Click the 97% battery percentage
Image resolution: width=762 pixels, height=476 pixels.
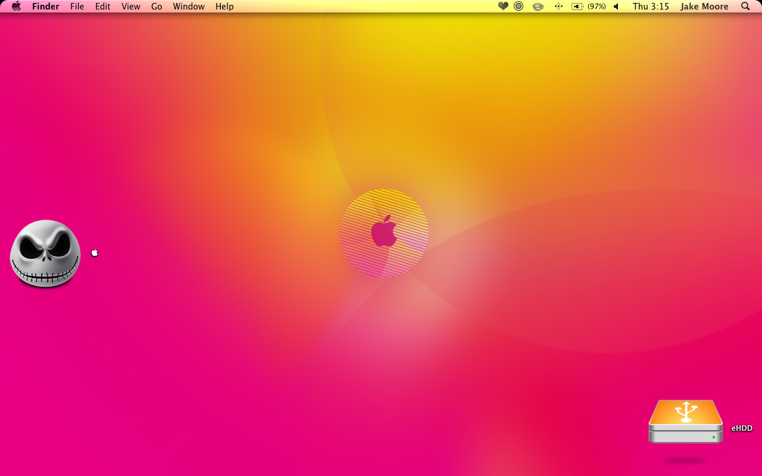(597, 7)
